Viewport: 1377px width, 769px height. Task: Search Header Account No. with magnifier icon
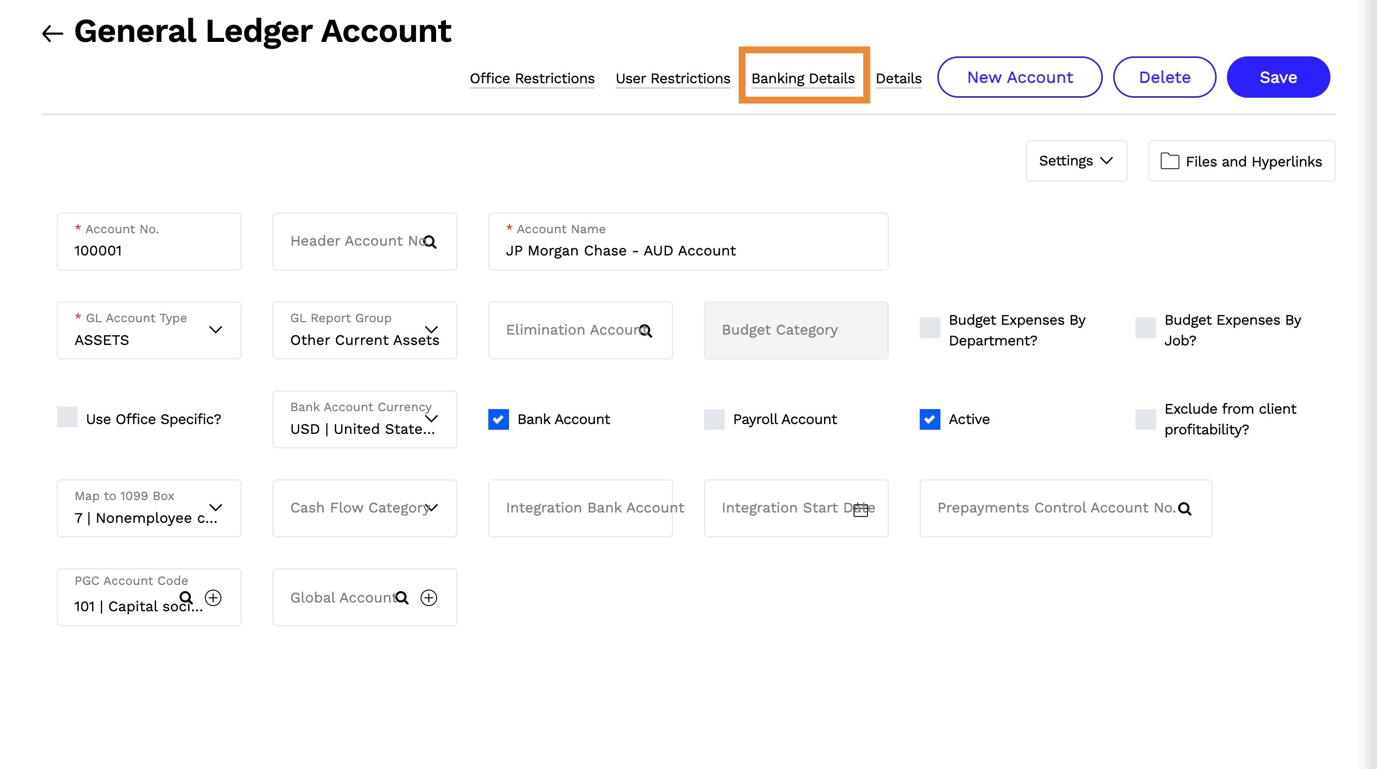(430, 242)
